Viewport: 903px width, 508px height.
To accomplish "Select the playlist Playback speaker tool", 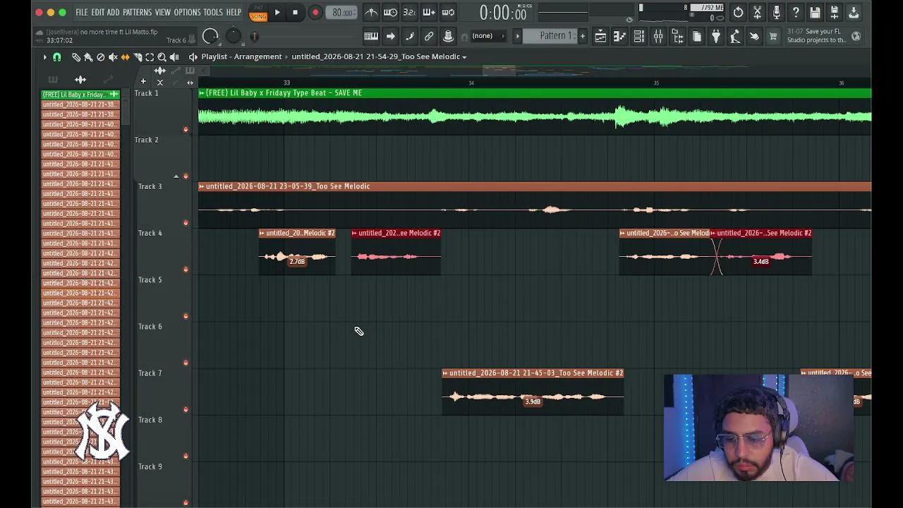I will pyautogui.click(x=174, y=57).
